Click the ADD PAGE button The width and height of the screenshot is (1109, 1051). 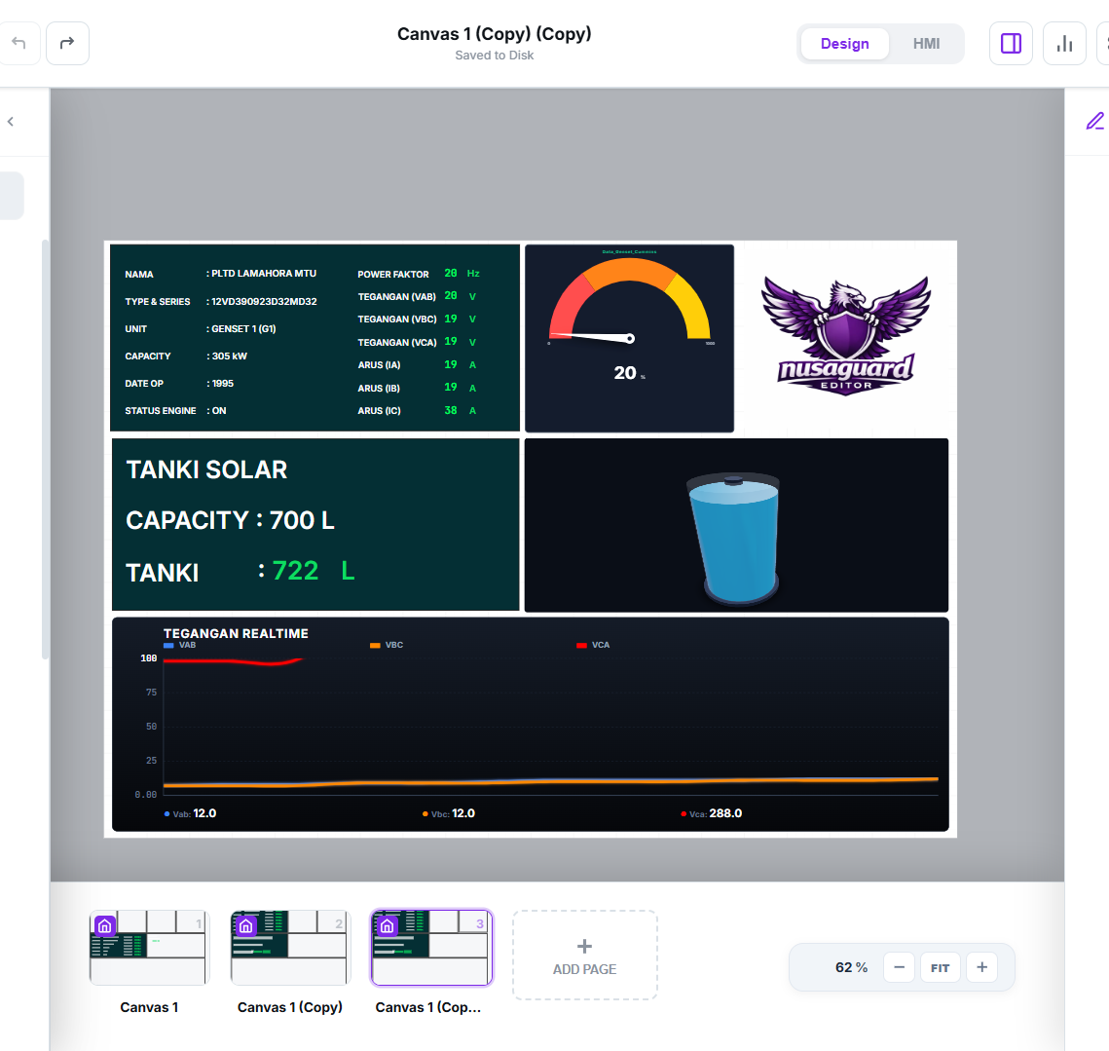tap(584, 956)
